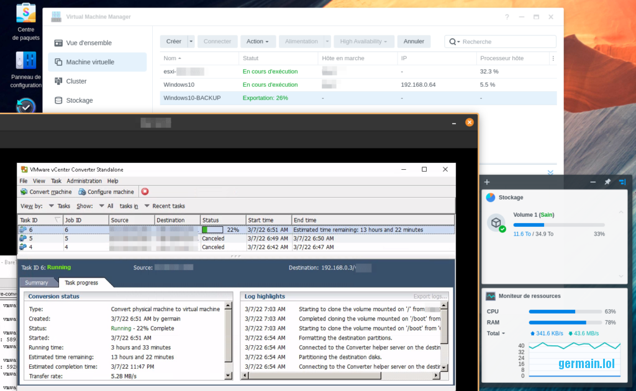636x391 pixels.
Task: Expand the Total dropdown in resource monitor
Action: coord(495,333)
